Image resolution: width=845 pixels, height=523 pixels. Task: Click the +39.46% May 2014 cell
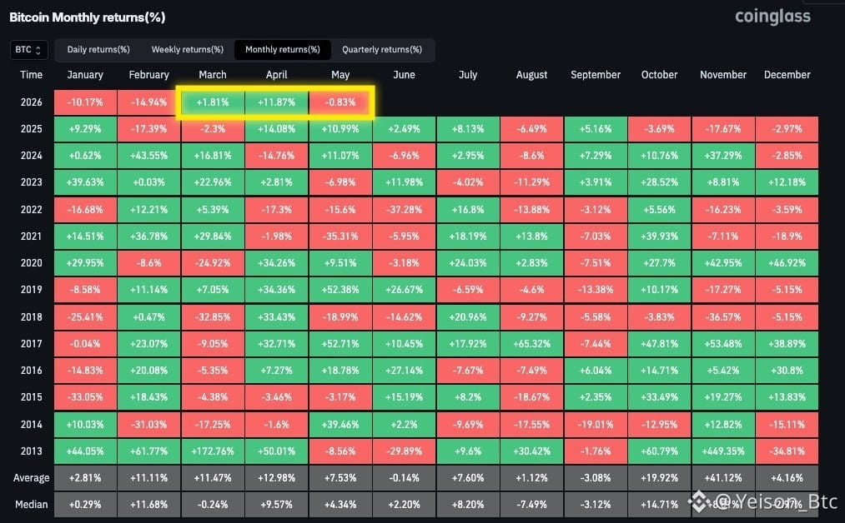340,424
